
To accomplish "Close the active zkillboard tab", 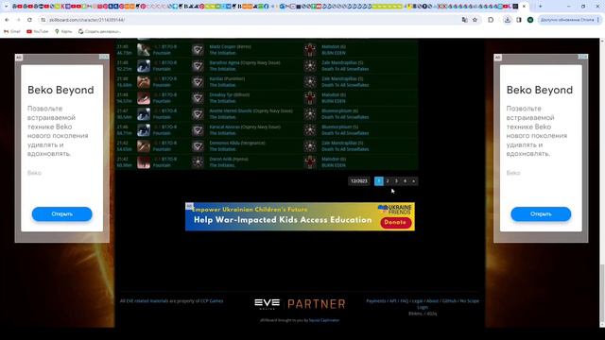I will (524, 7).
